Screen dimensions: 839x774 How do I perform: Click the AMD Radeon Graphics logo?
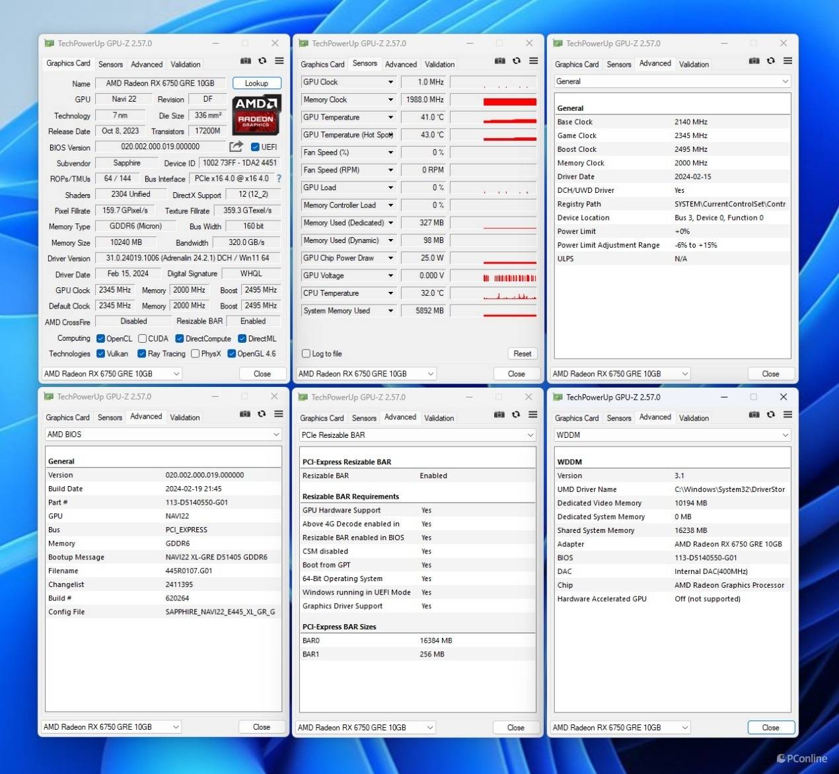pos(256,112)
